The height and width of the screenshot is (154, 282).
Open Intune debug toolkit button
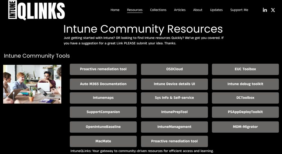[245, 84]
